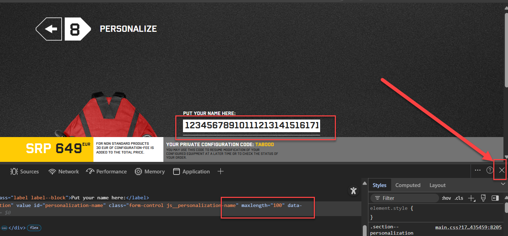Switch to the Application tab

click(191, 172)
